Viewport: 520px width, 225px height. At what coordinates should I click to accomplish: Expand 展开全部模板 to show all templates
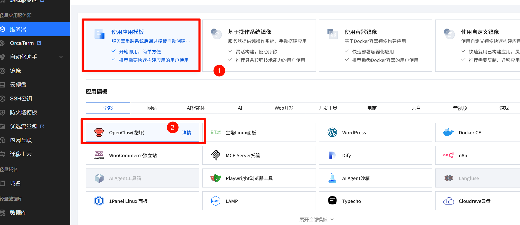point(316,220)
